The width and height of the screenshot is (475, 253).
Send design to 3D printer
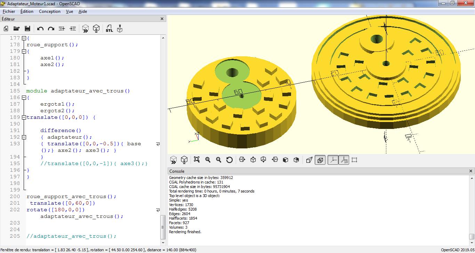(x=120, y=28)
